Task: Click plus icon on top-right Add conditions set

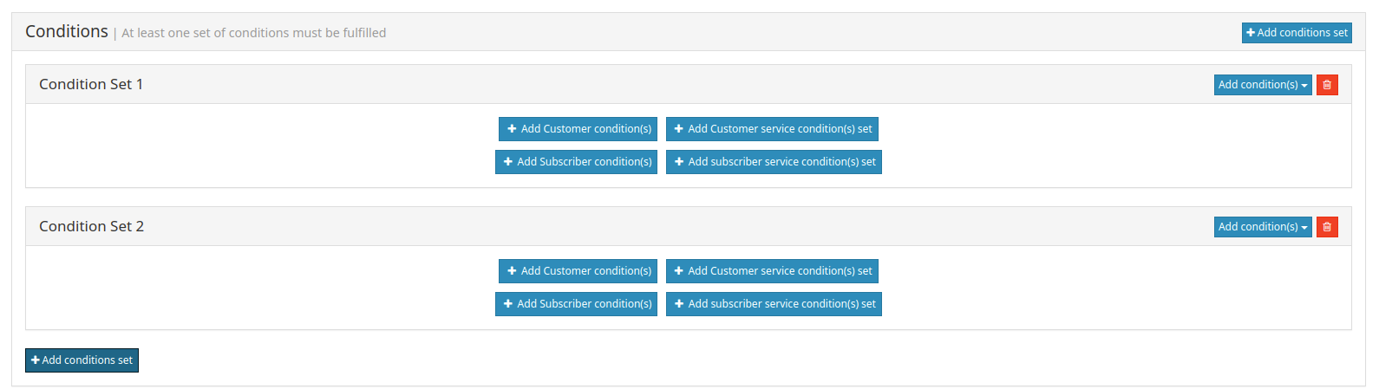Action: [1251, 33]
